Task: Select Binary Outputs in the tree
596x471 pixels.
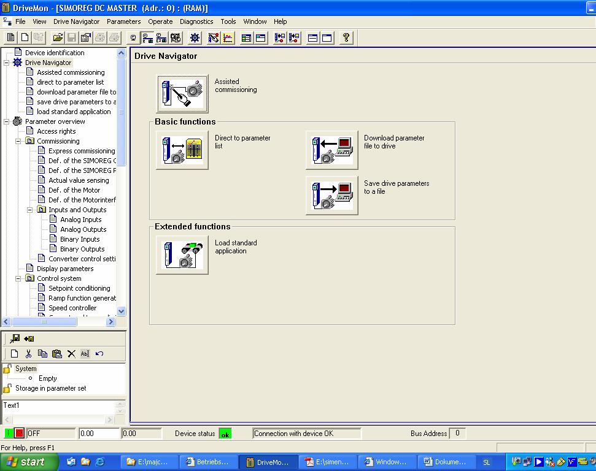Action: pyautogui.click(x=82, y=249)
